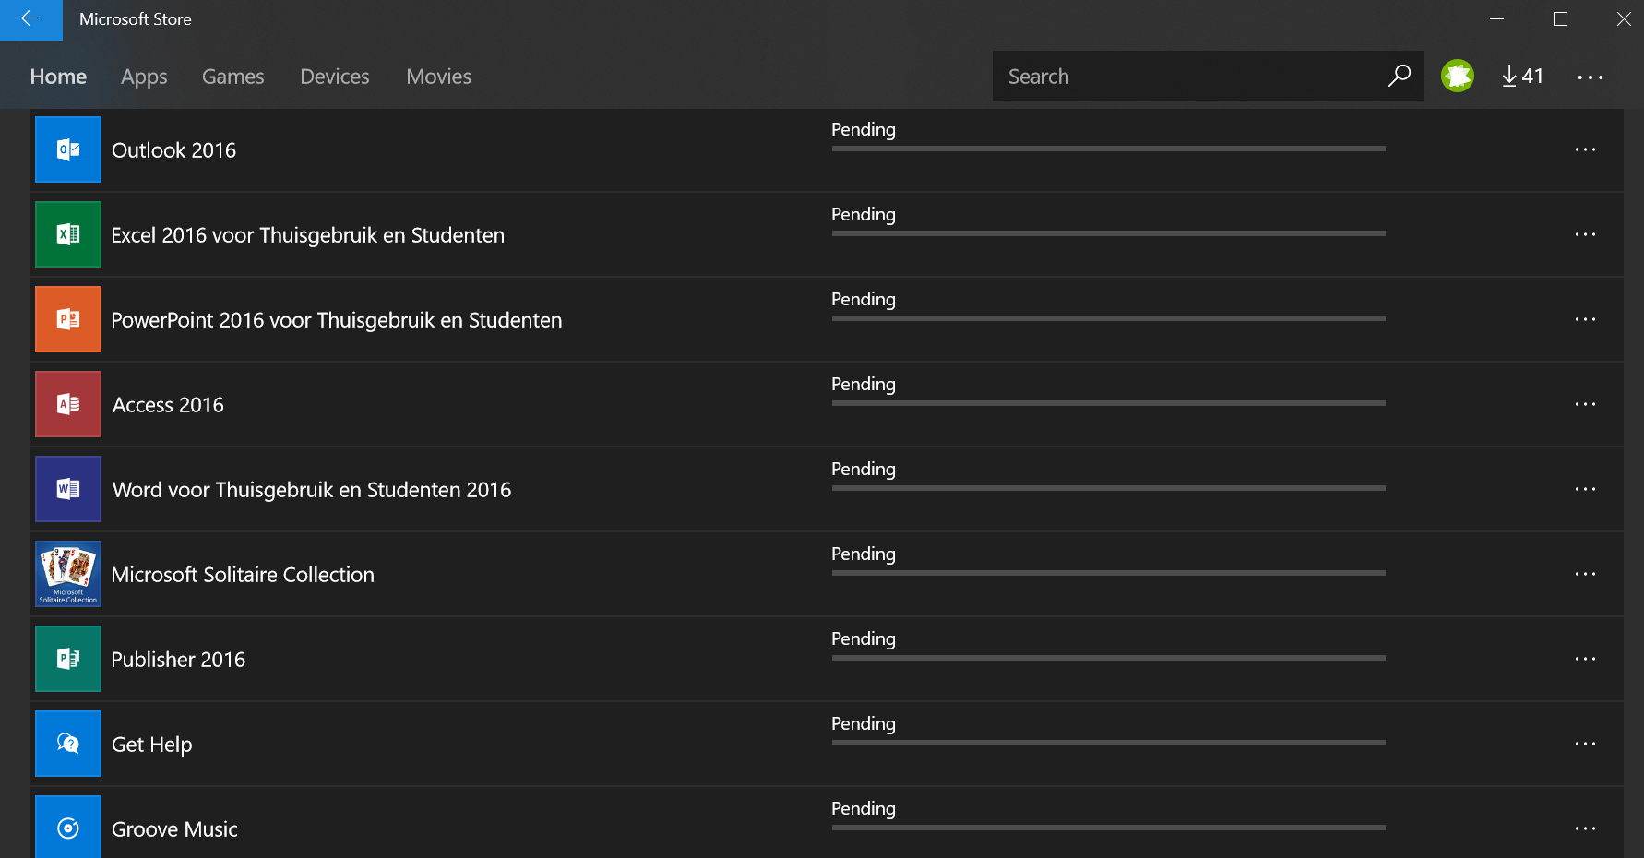Viewport: 1644px width, 858px height.
Task: Select Word voor Thuisgebruik en Studenten 2016
Action: (311, 490)
